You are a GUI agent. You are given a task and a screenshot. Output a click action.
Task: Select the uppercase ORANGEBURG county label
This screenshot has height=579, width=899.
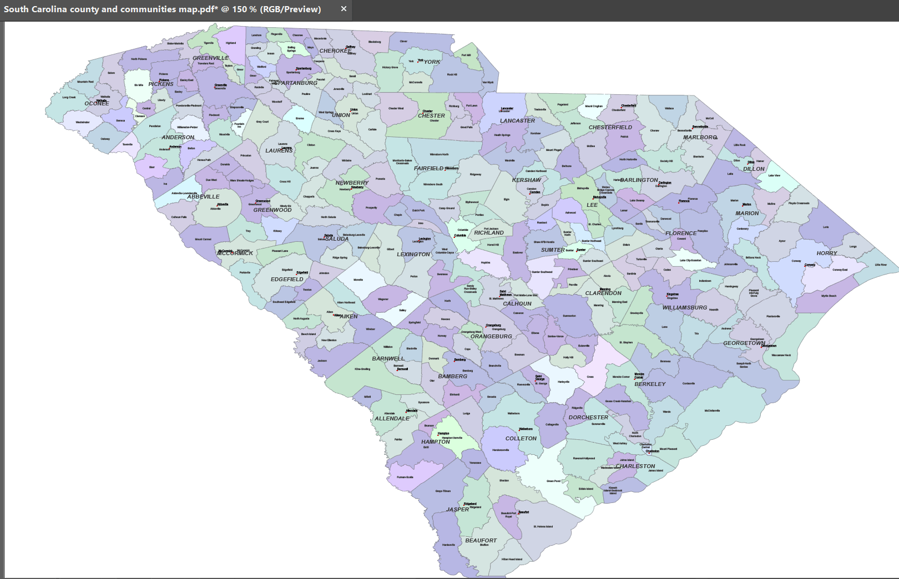492,337
